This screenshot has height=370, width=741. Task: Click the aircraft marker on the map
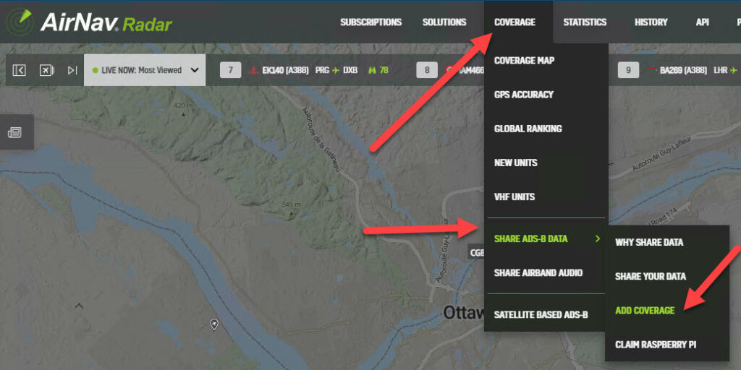[214, 324]
